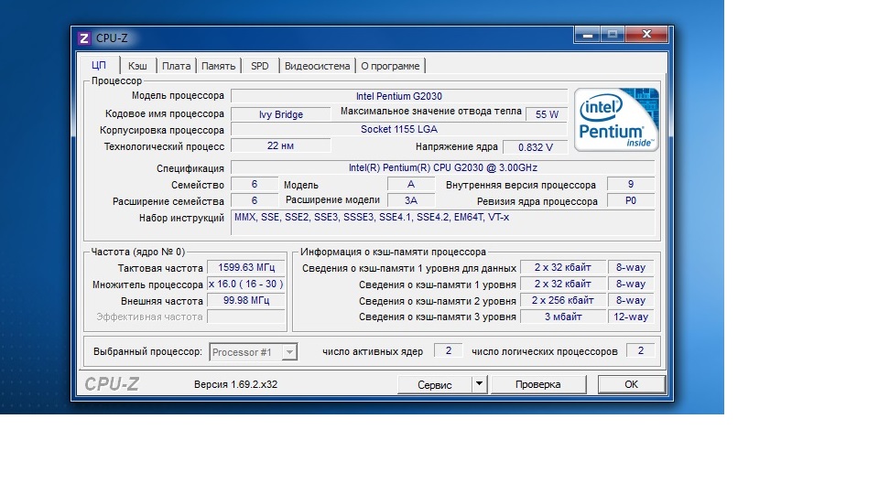Switch to the Кэш tab
Image resolution: width=879 pixels, height=494 pixels.
pos(137,66)
